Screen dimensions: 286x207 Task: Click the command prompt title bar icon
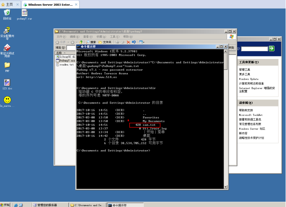click(x=79, y=47)
